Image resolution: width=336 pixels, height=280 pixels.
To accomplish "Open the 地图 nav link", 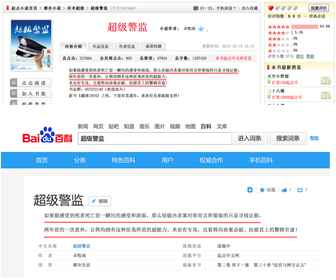I will (191, 127).
